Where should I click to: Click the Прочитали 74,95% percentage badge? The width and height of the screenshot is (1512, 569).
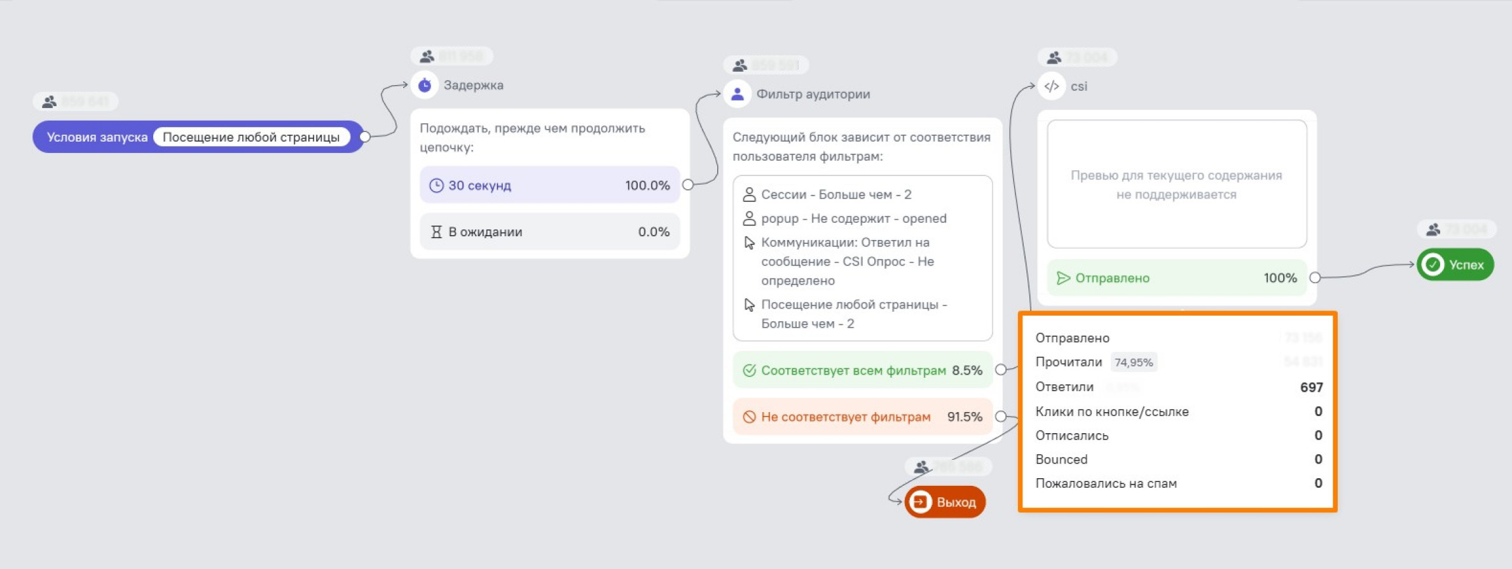pyautogui.click(x=1134, y=363)
